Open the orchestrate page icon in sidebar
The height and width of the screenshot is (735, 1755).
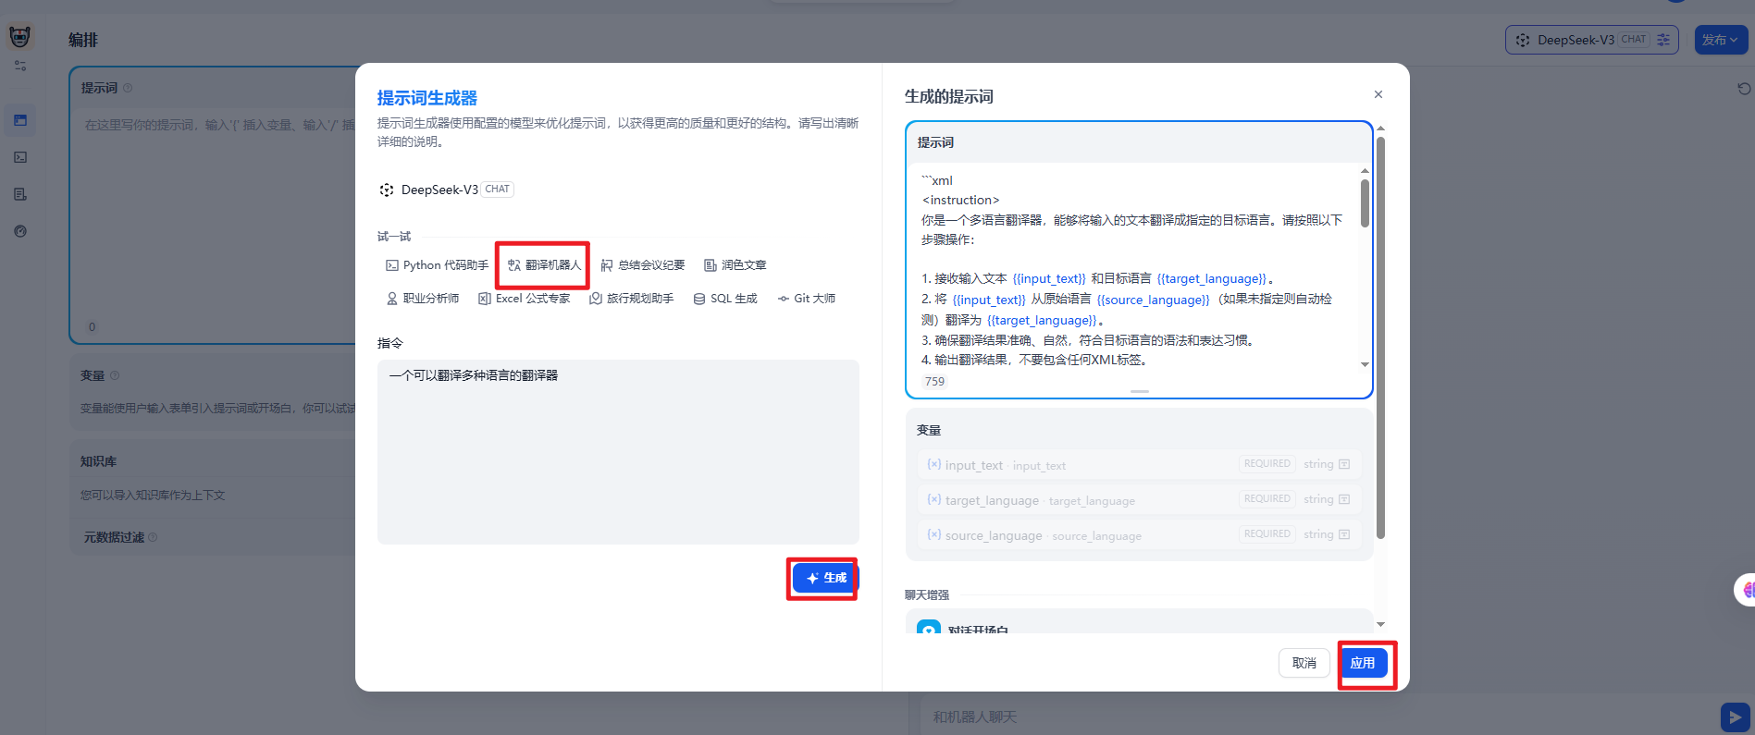tap(20, 120)
